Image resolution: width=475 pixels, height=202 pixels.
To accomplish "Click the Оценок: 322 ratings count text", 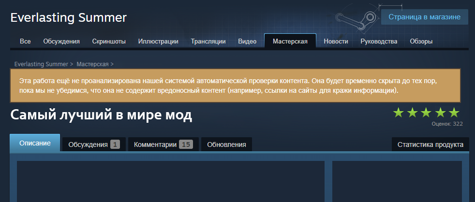I will point(447,124).
